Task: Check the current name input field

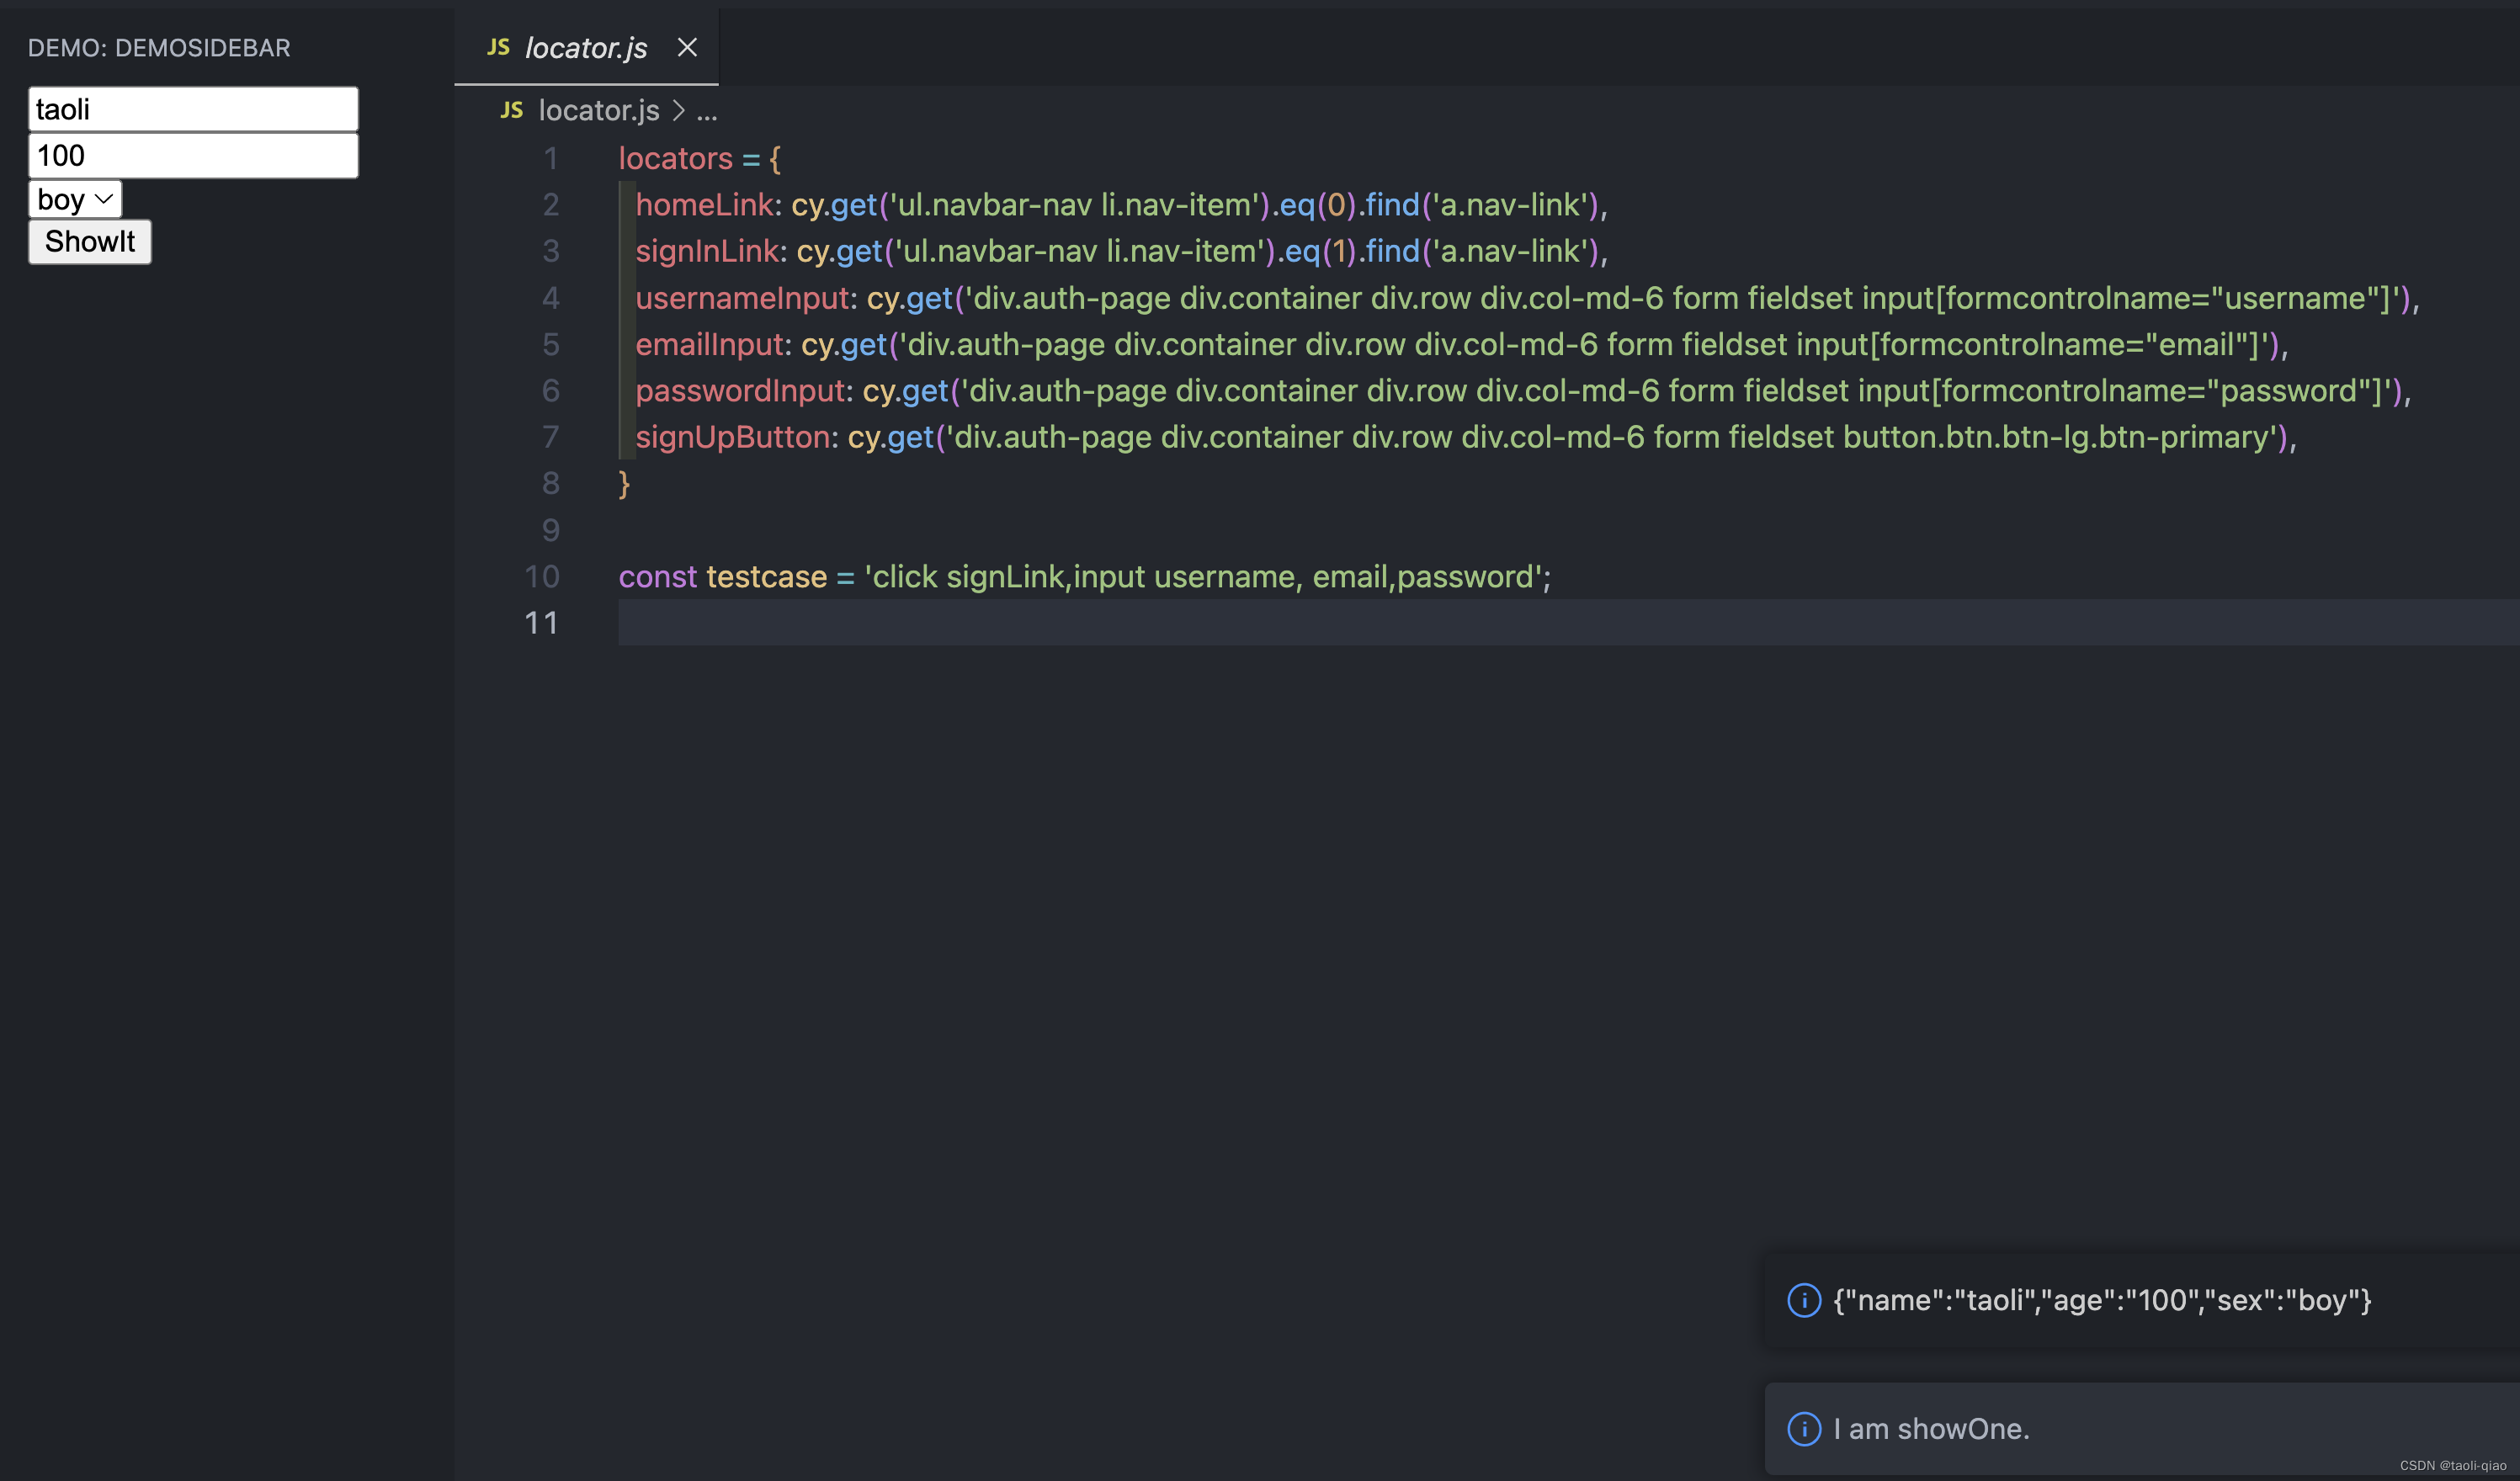Action: point(192,108)
